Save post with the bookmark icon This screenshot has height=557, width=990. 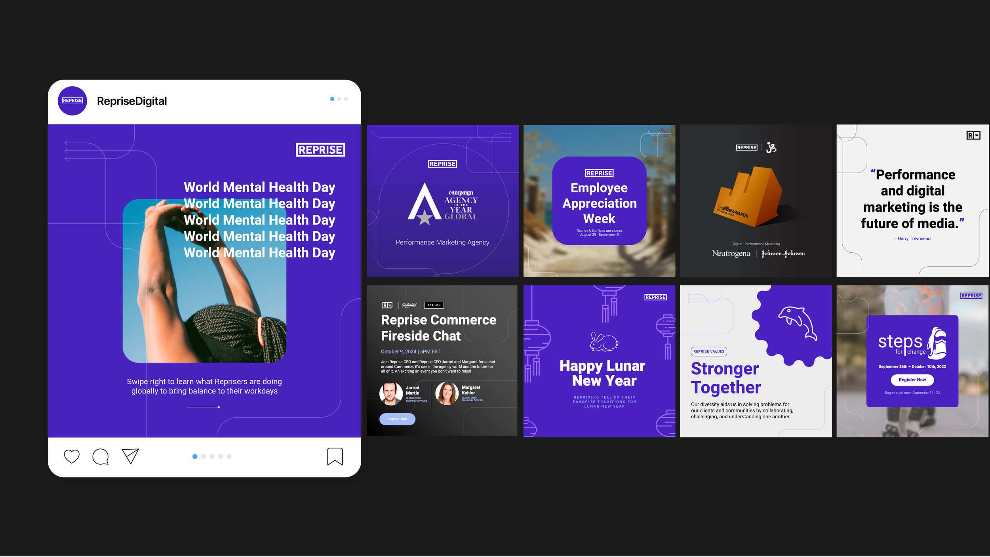pos(335,457)
